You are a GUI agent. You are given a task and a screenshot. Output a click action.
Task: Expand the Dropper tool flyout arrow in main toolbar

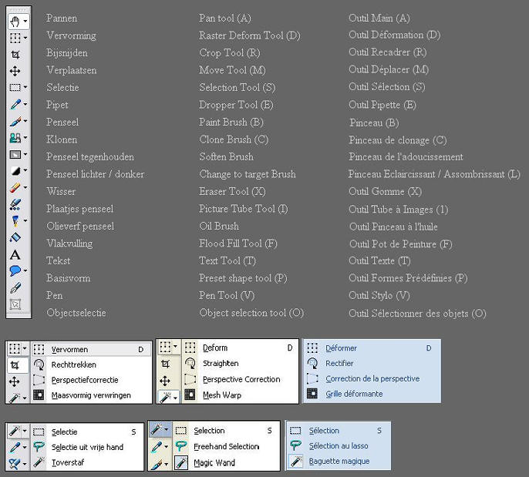(x=25, y=104)
